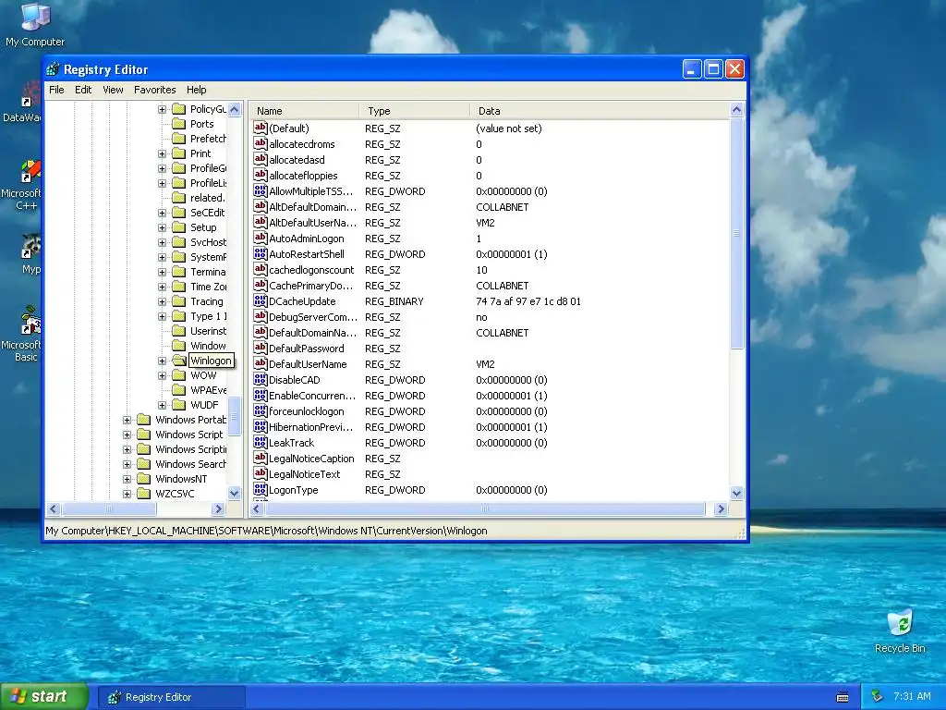Screen dimensions: 946x710
Task: Click the DCacheUpdate binary value icon
Action: [x=260, y=300]
